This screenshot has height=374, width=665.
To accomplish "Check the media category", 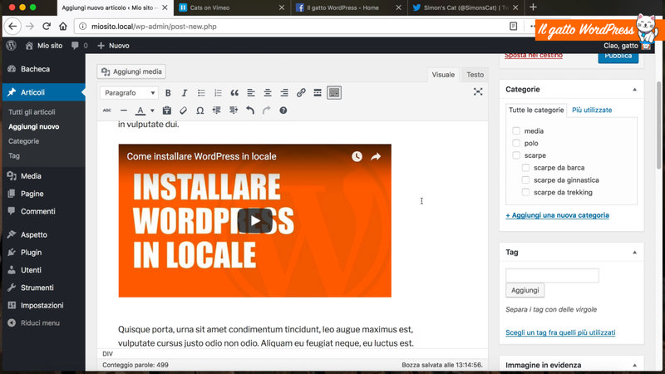I will click(x=516, y=130).
